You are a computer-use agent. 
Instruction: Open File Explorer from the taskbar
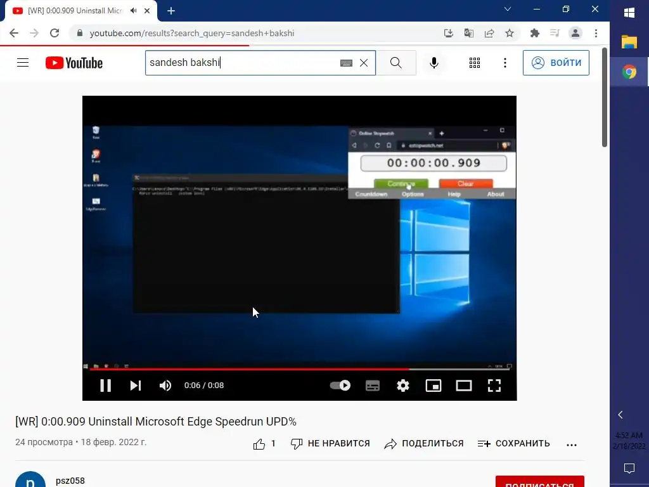coord(629,42)
